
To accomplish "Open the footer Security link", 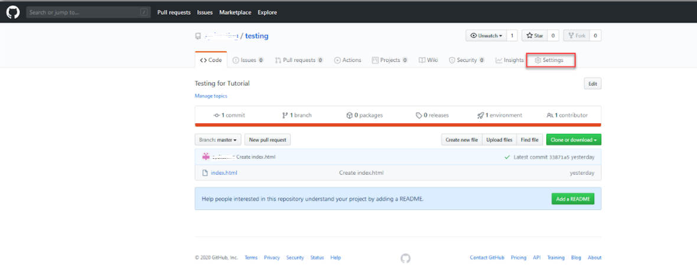I will [x=295, y=258].
